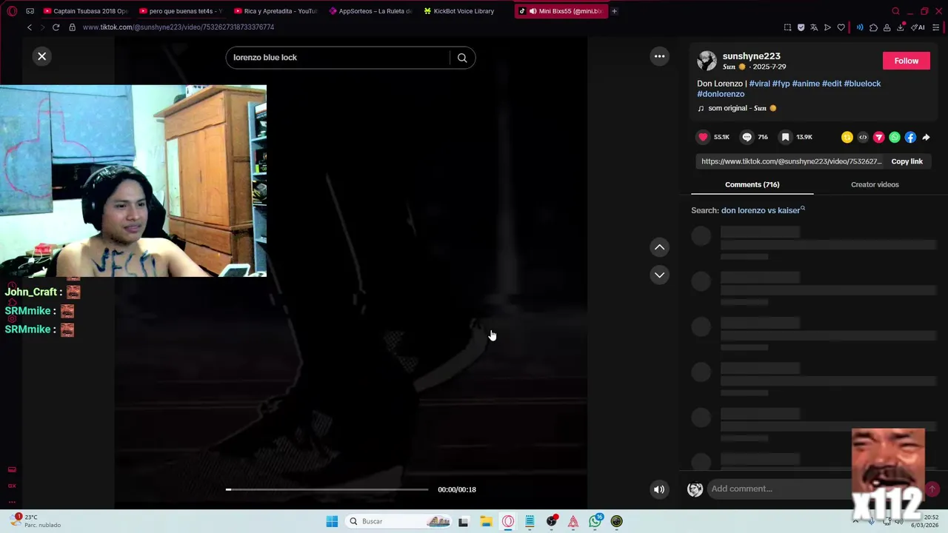Open the #fyp hashtag
948x533 pixels.
[781, 84]
